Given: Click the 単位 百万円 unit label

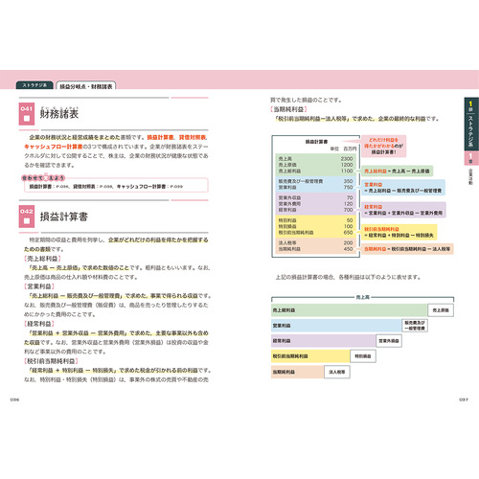Looking at the screenshot, I should [x=343, y=148].
